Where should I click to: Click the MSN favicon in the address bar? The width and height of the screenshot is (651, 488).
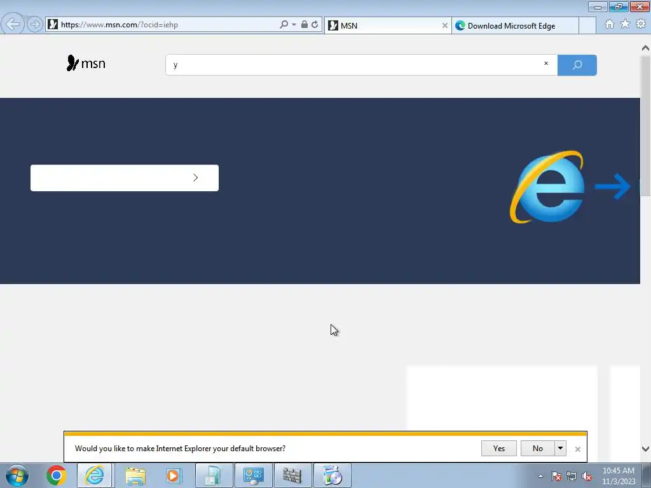point(53,25)
